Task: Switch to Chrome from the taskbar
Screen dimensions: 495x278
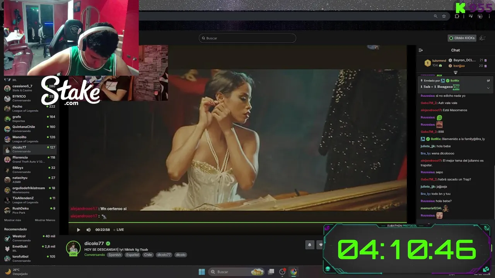Action: coord(294,272)
